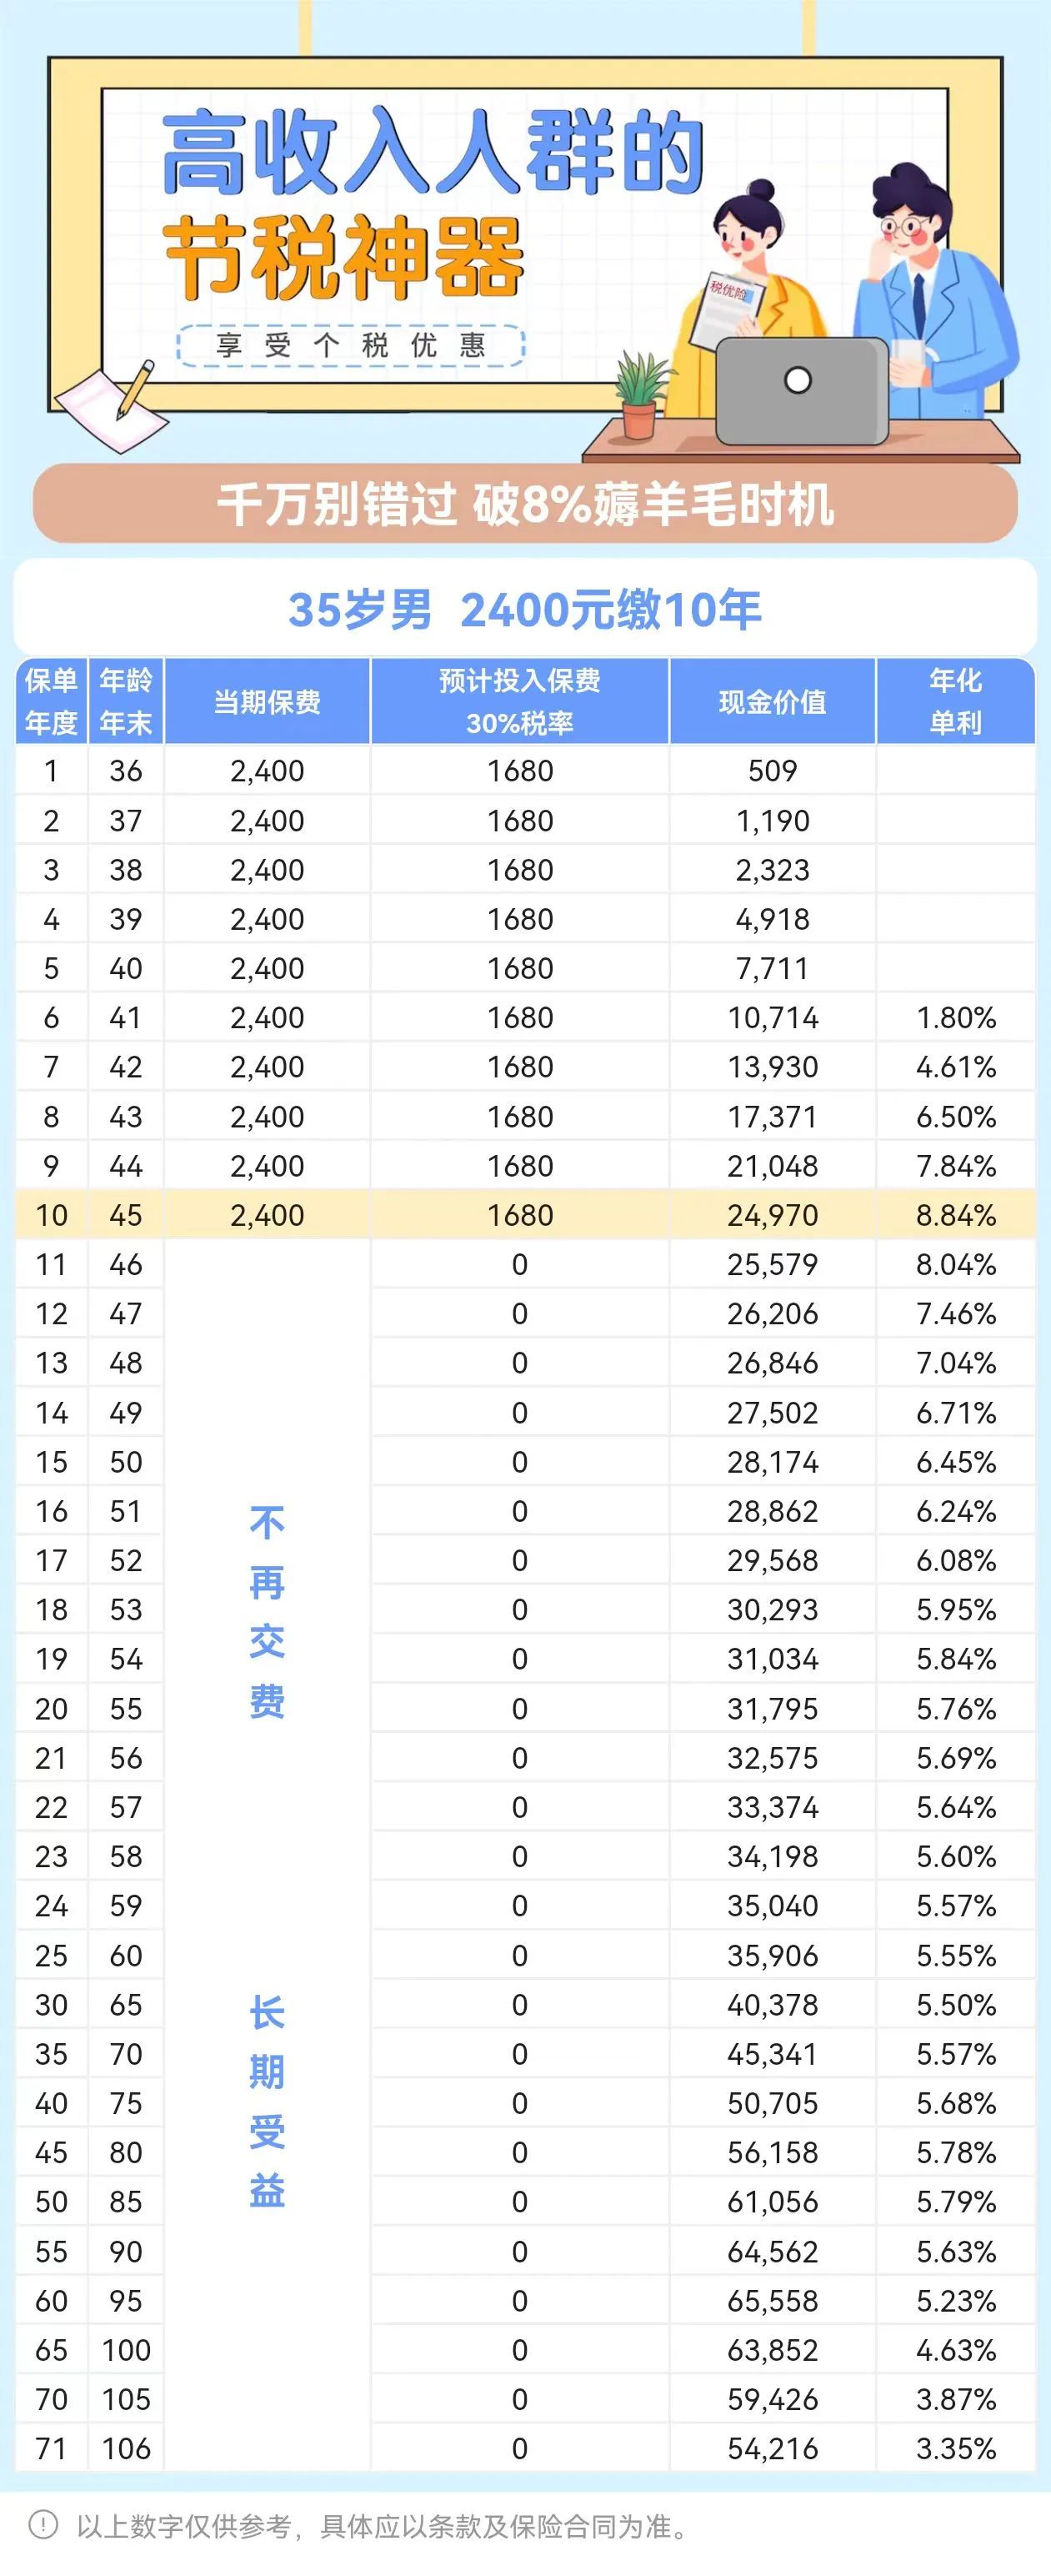Screen dimensions: 1051x2561
Task: Click the highlighted 8.84% rate cell
Action: [954, 1215]
